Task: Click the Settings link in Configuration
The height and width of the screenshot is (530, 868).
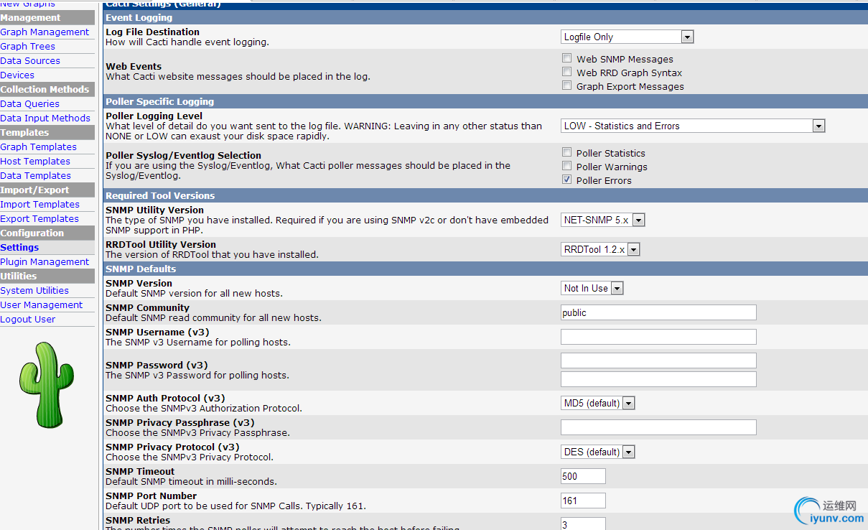Action: (x=19, y=247)
